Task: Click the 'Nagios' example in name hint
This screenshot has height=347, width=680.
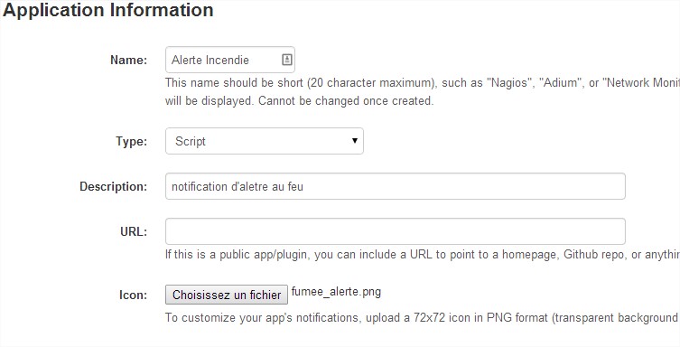Action: click(510, 83)
